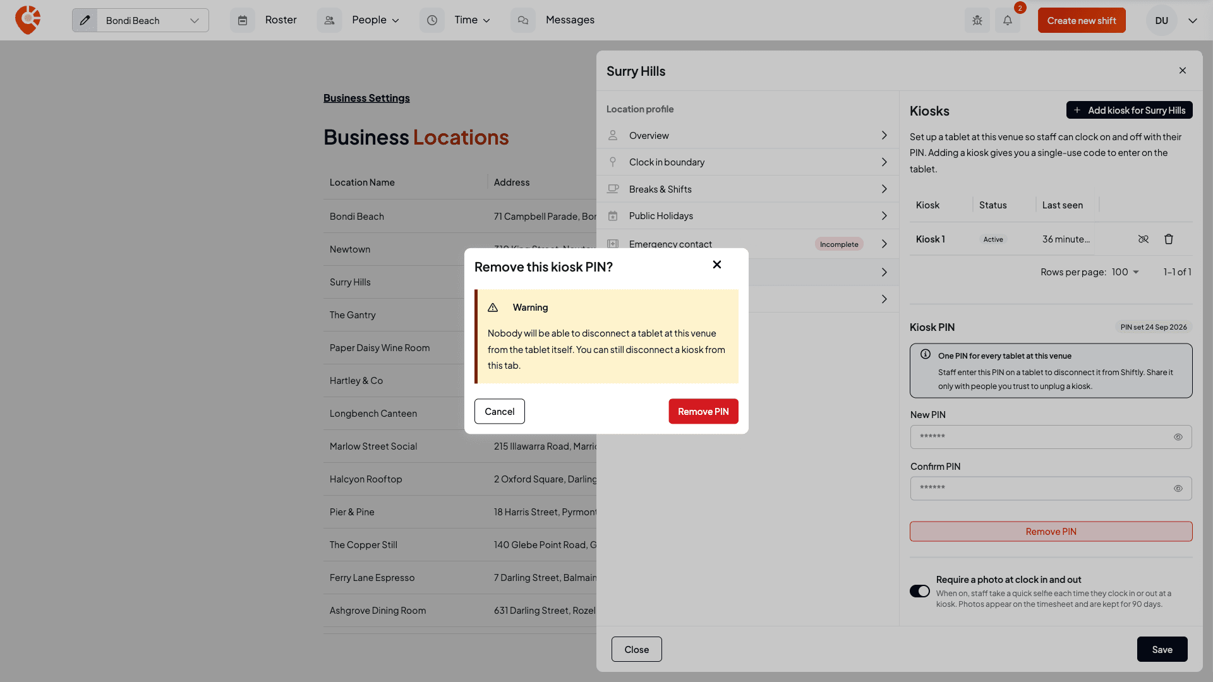Click Add kiosk for Surry Hills
This screenshot has width=1213, height=682.
(1130, 110)
